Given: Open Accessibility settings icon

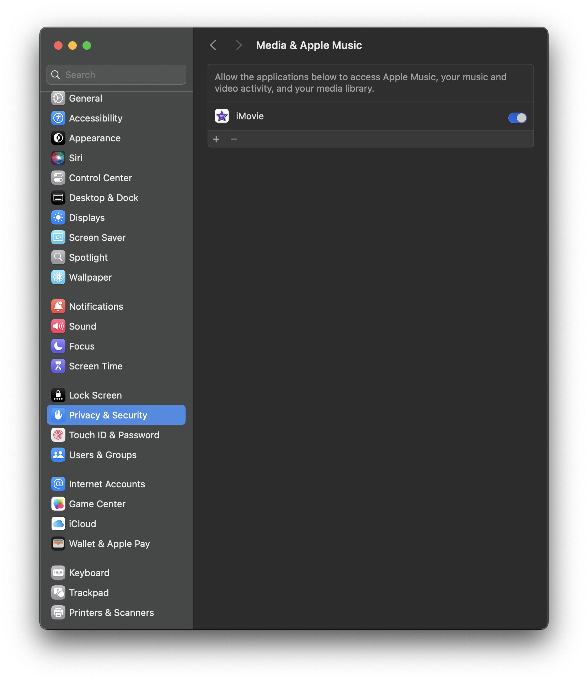Looking at the screenshot, I should click(58, 118).
